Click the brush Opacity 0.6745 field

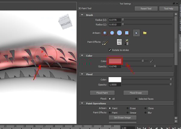click(115, 66)
